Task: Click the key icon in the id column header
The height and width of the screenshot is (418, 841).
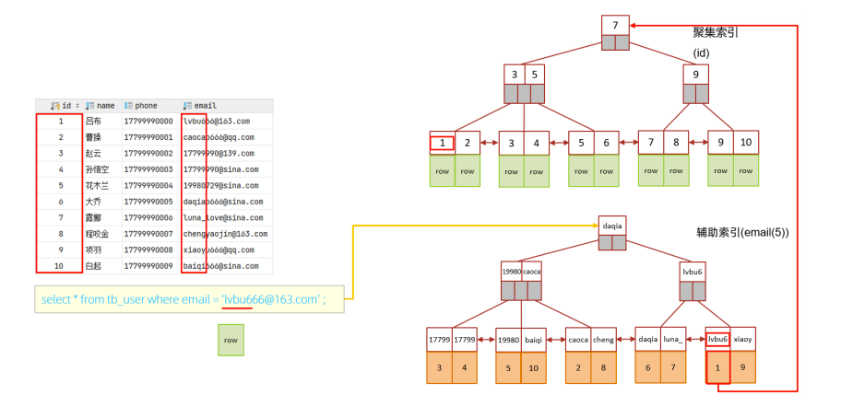Action: (55, 106)
